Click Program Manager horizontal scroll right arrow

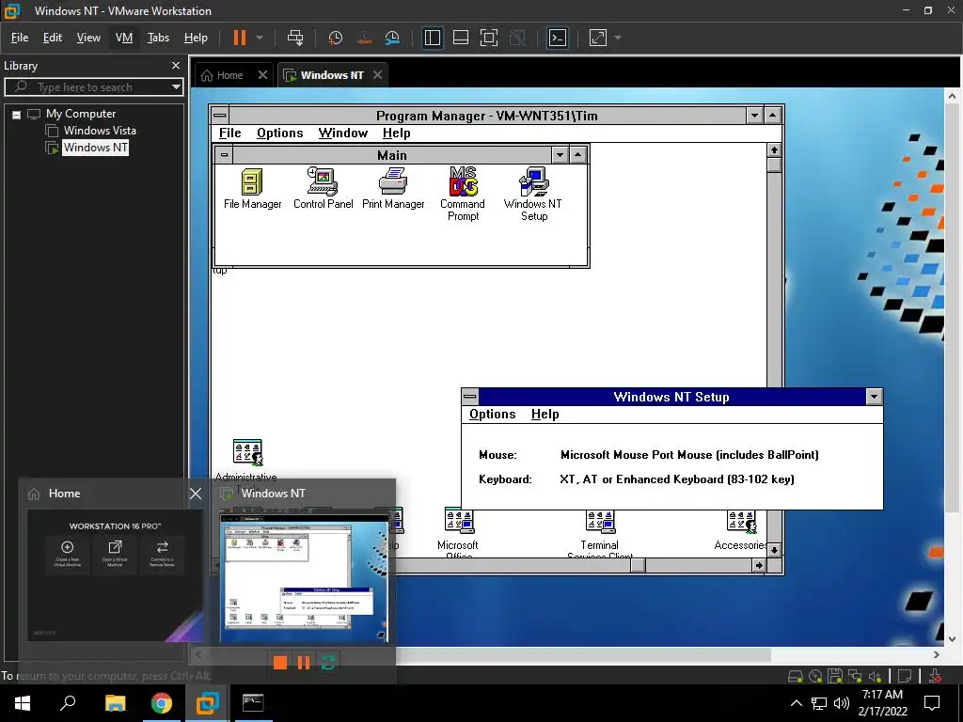759,565
